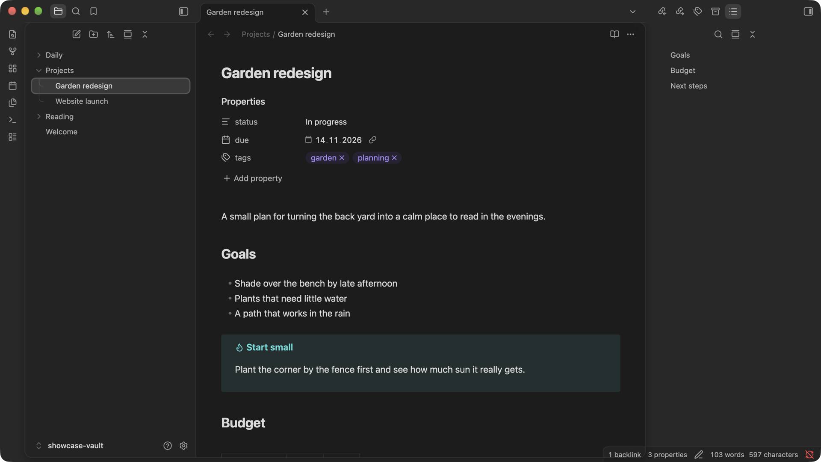
Task: Select the outline panel tab
Action: [x=733, y=12]
